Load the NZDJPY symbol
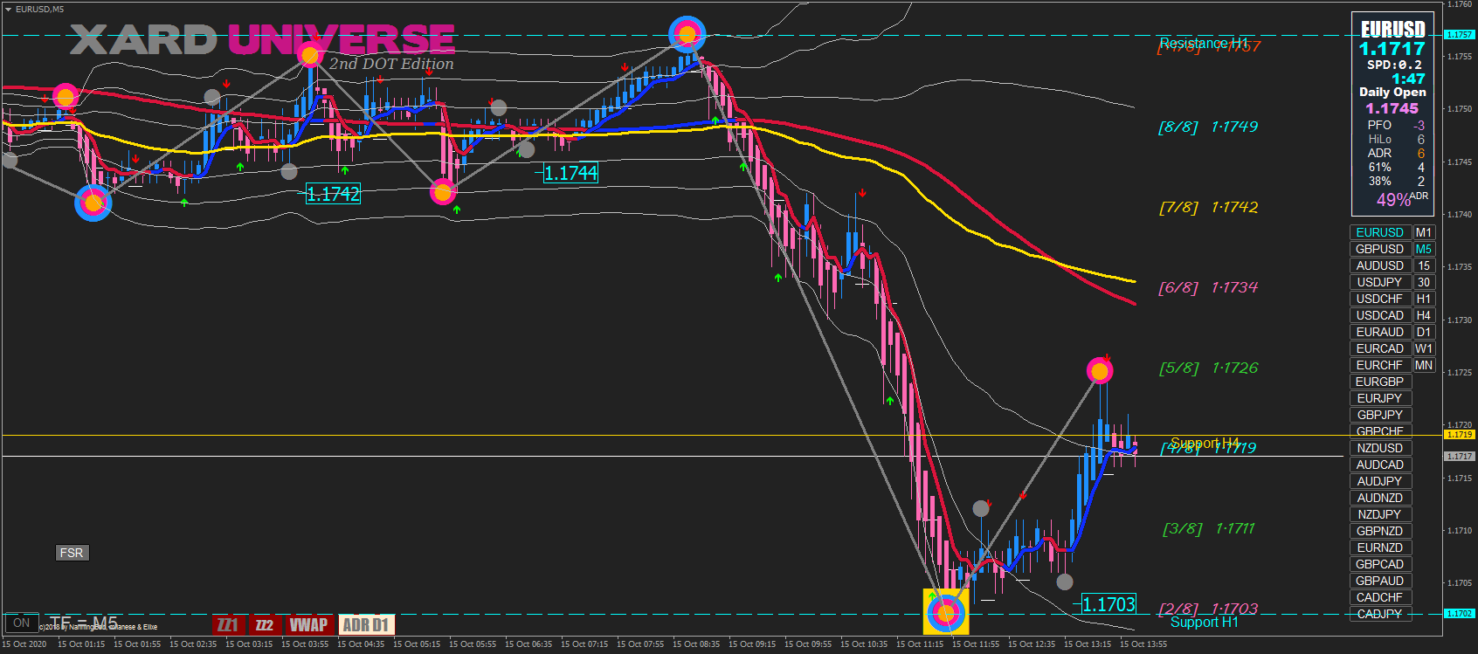Image resolution: width=1478 pixels, height=654 pixels. point(1380,514)
